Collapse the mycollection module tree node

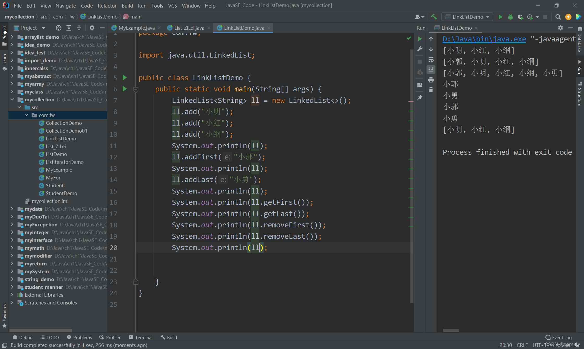click(12, 99)
